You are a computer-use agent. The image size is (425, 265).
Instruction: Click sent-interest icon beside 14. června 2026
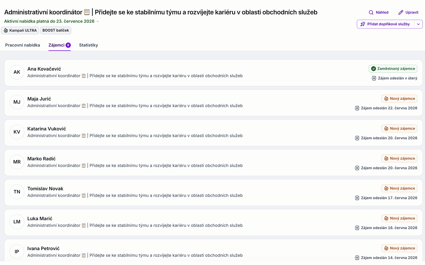point(357,258)
